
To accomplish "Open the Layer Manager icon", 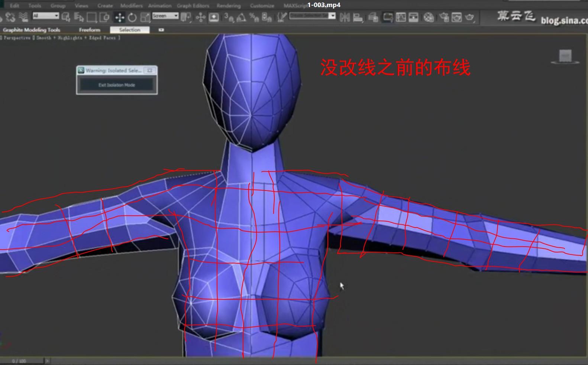I will pos(373,17).
